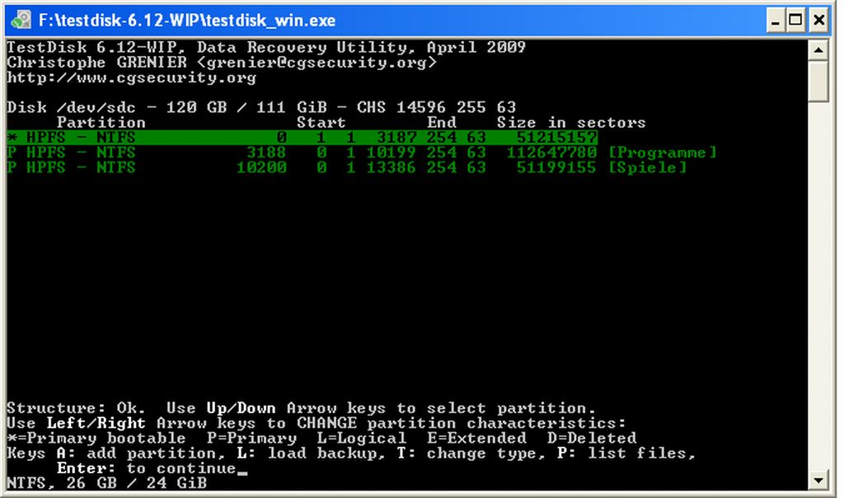Click the 'T: change type' key hint
The image size is (844, 498).
click(471, 453)
